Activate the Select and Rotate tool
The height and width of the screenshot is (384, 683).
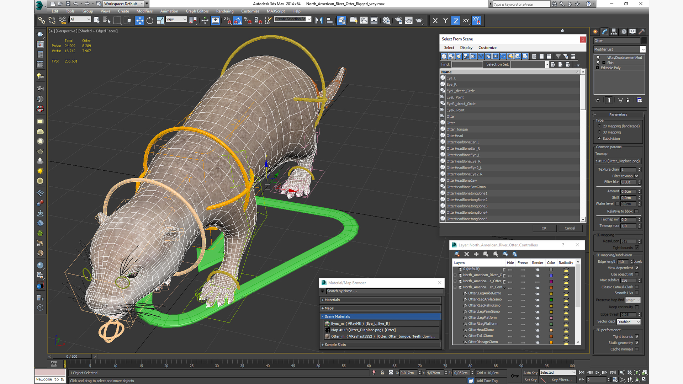coord(150,21)
